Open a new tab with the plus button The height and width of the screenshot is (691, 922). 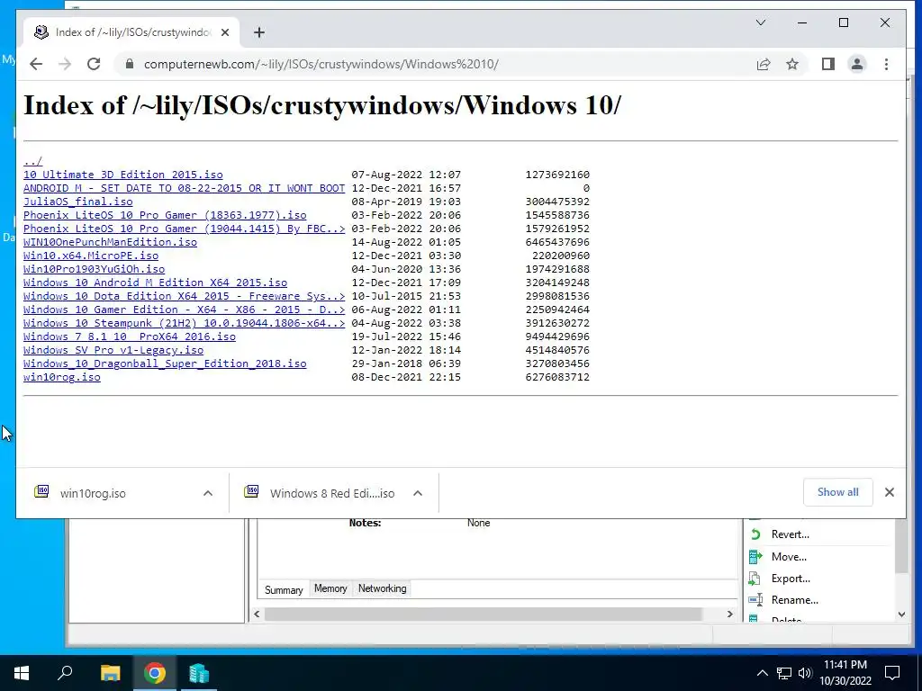tap(258, 32)
